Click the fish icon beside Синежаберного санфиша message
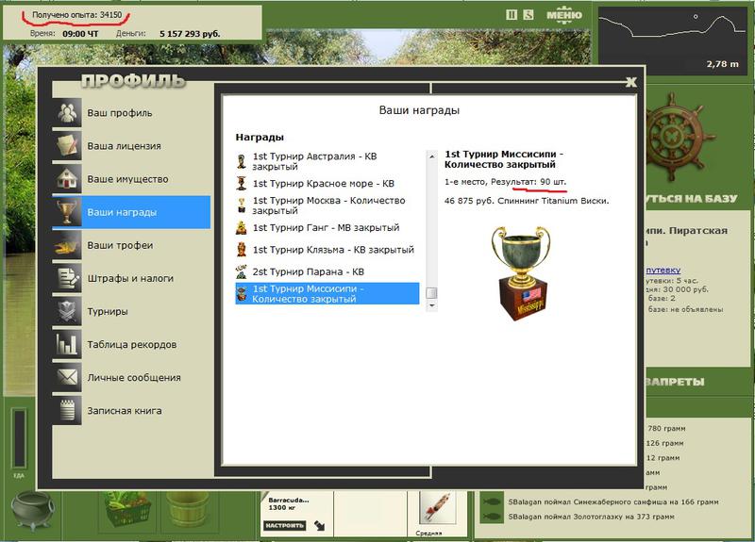Image resolution: width=755 pixels, height=542 pixels. pyautogui.click(x=491, y=501)
